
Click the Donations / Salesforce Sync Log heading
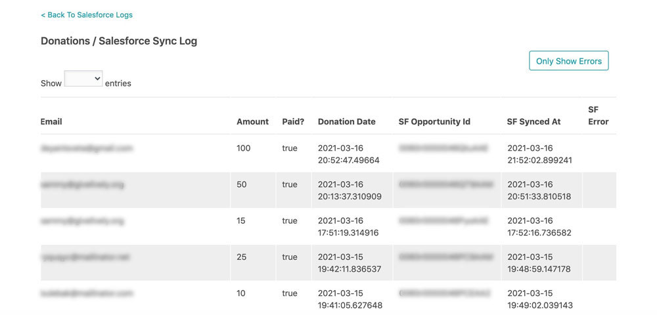click(119, 41)
